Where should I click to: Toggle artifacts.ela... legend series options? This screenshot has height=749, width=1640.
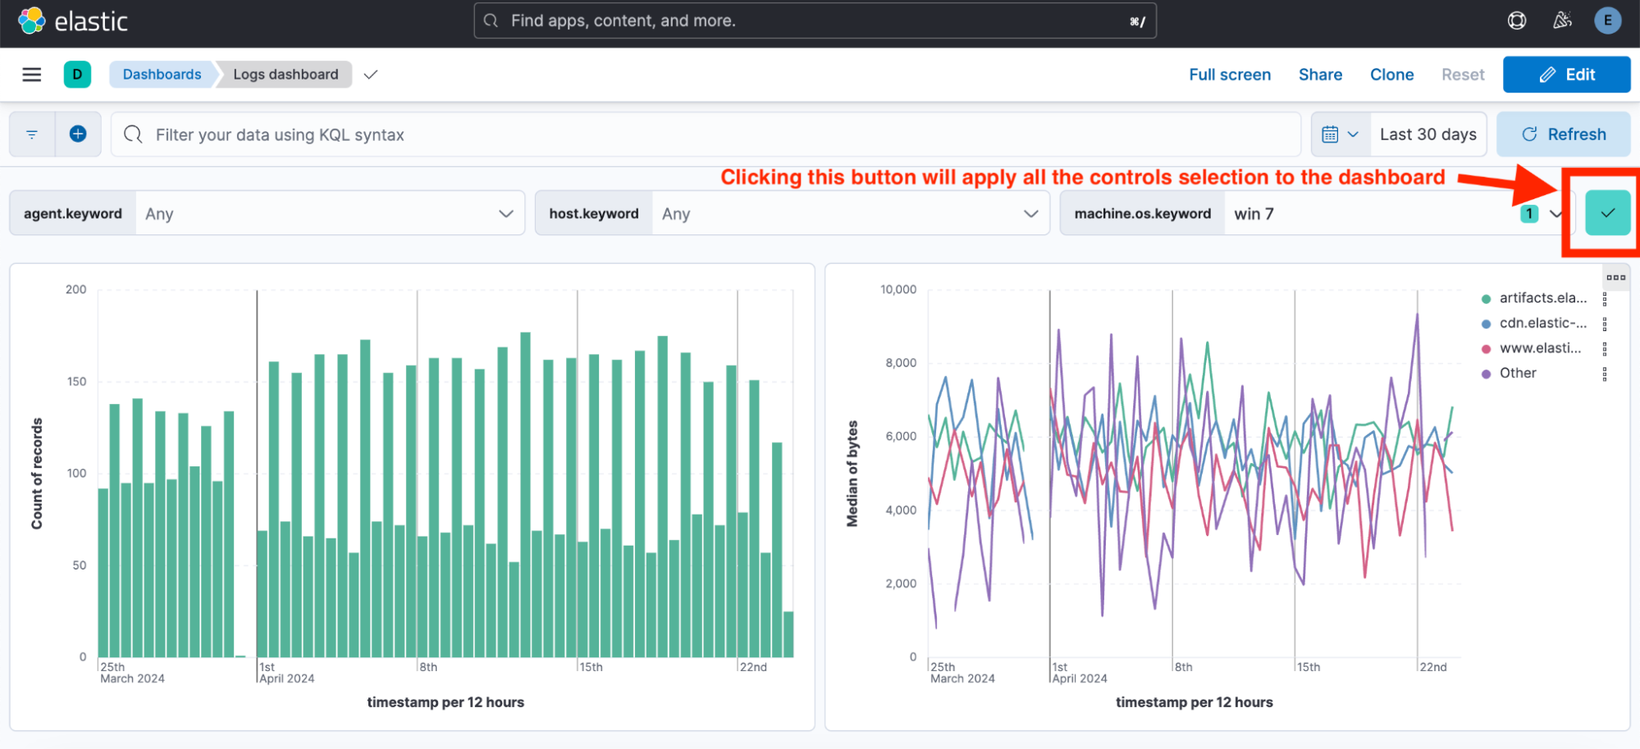1605,299
